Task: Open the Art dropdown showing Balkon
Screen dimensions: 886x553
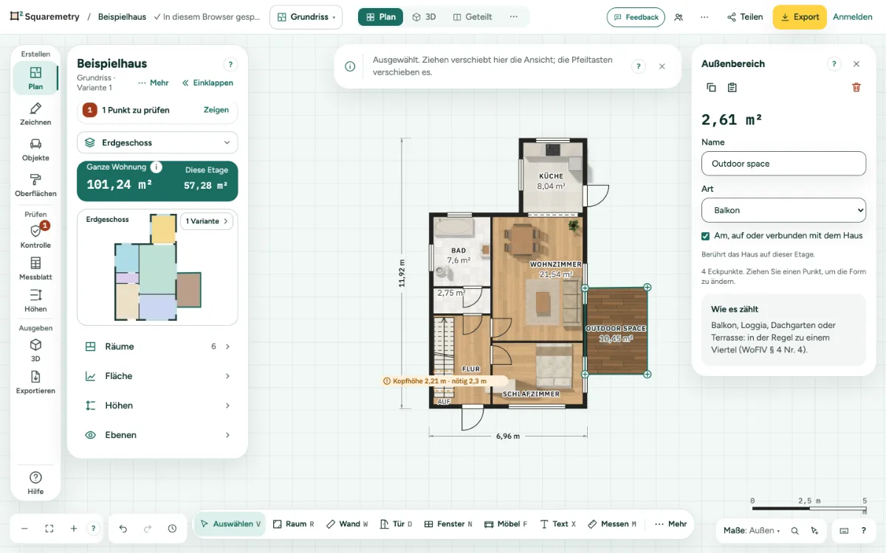Action: coord(783,210)
